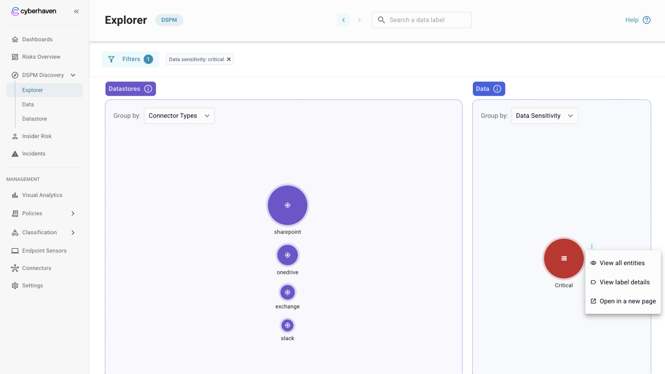The image size is (665, 374).
Task: Open the Connector Types group-by dropdown
Action: (x=179, y=116)
